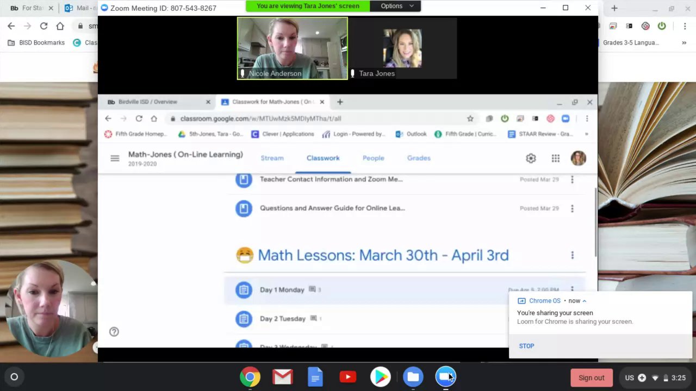Open system tray showing time 3:25

point(655,377)
